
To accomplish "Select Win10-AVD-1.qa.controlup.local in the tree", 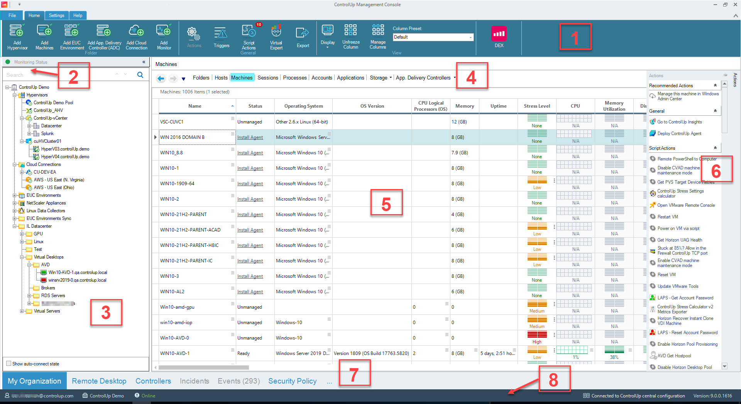I will pyautogui.click(x=78, y=272).
